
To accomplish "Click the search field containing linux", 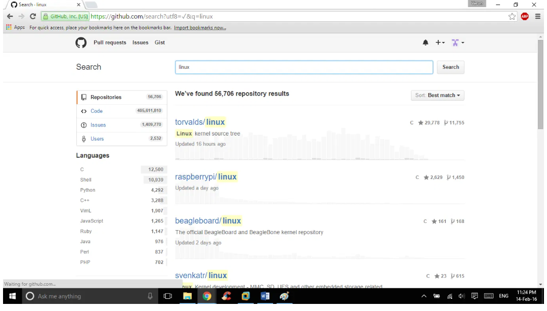I will point(304,67).
